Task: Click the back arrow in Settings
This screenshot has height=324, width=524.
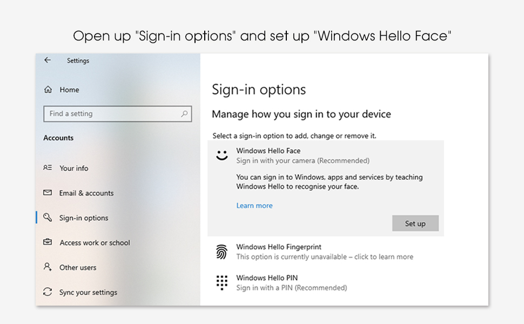Action: tap(48, 60)
